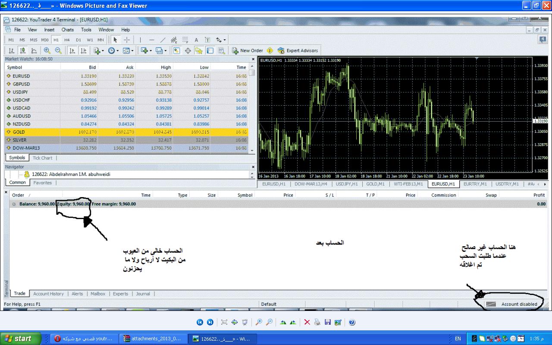
Task: Switch chart timeframe to D1
Action: (78, 40)
